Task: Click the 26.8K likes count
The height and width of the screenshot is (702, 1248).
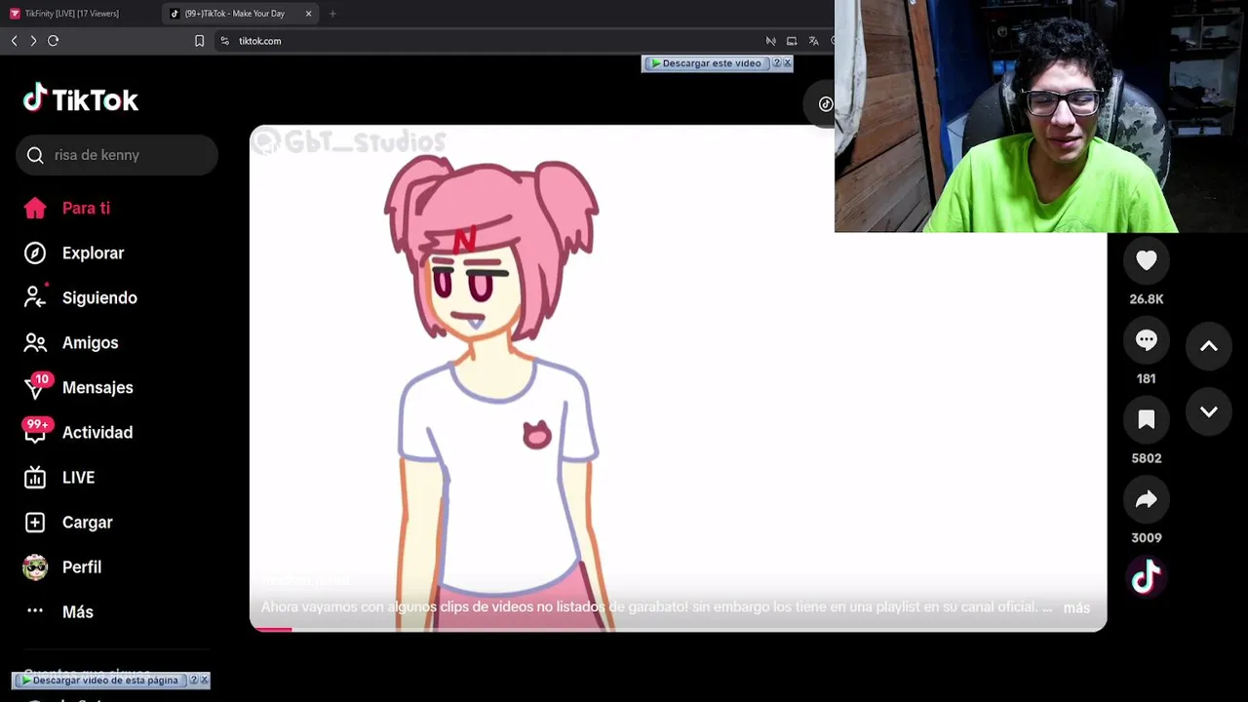Action: click(x=1147, y=299)
